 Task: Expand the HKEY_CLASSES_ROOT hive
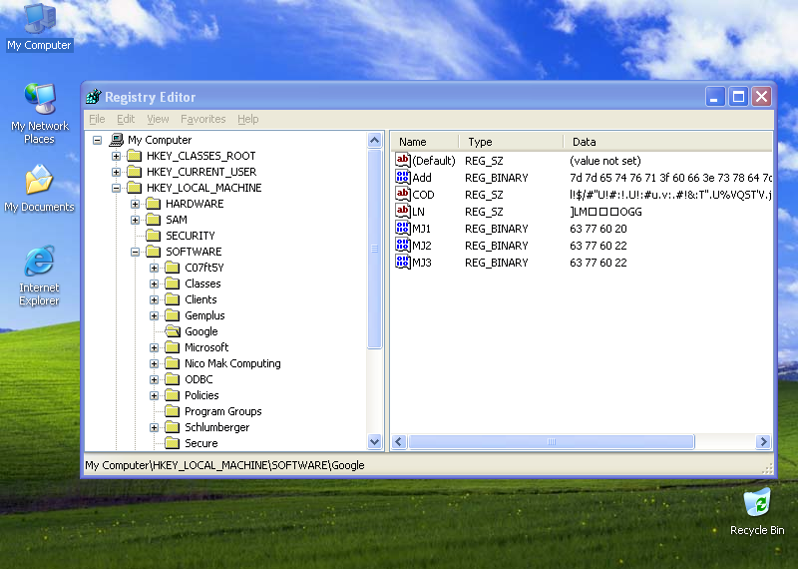[116, 156]
